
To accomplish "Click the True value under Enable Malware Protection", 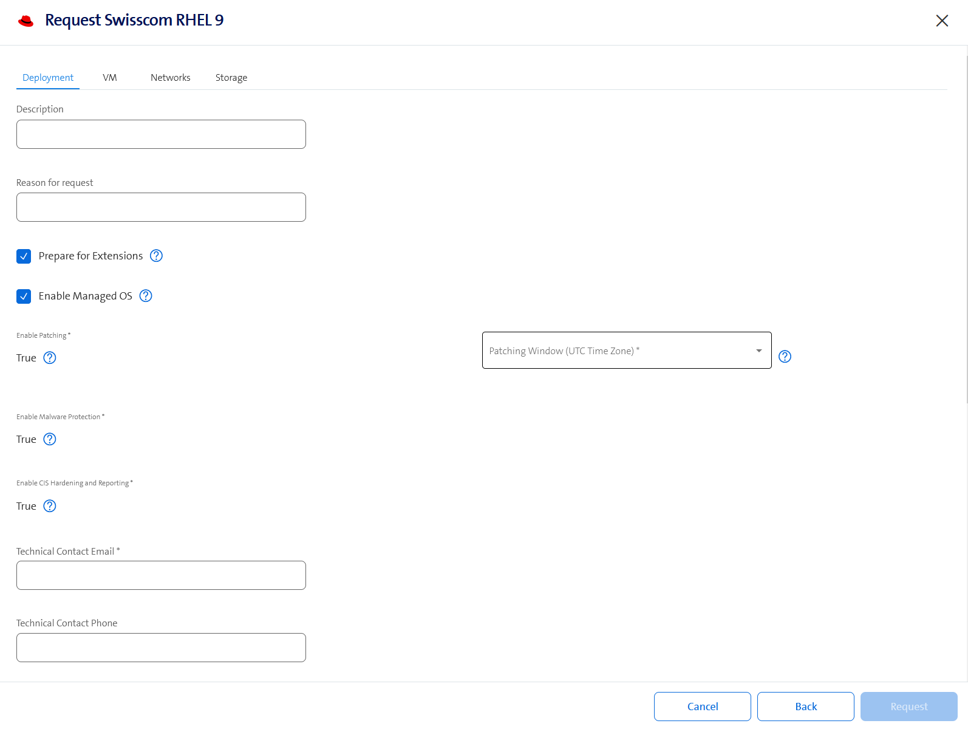I will point(26,439).
